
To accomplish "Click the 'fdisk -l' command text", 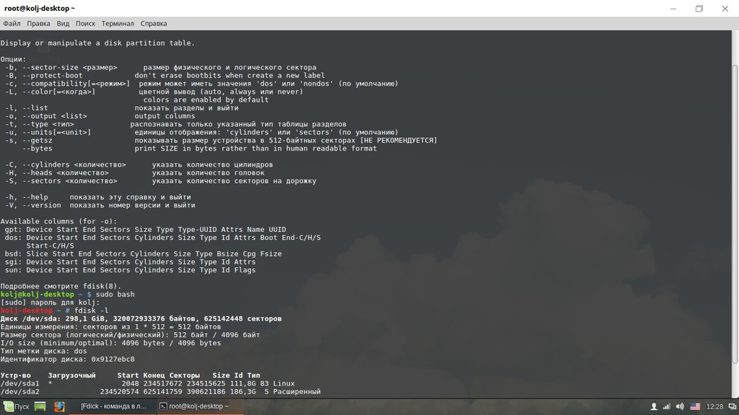I will (x=92, y=311).
